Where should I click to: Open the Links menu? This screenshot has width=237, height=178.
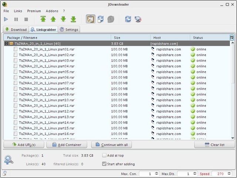click(x=18, y=11)
